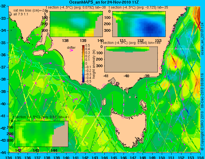Click the inset title with avg: 0.51

[41, 117]
